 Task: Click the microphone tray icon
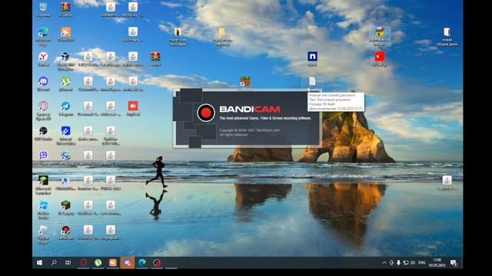(398, 262)
